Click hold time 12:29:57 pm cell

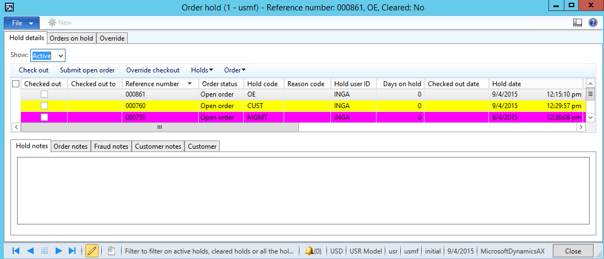click(564, 105)
